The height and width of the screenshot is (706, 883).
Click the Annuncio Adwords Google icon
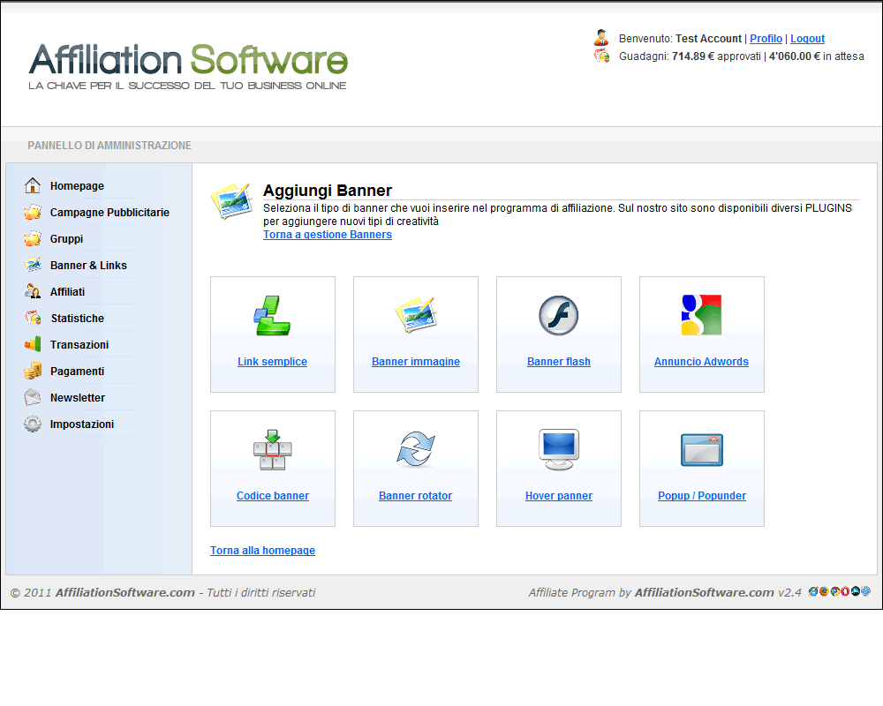[x=701, y=315]
